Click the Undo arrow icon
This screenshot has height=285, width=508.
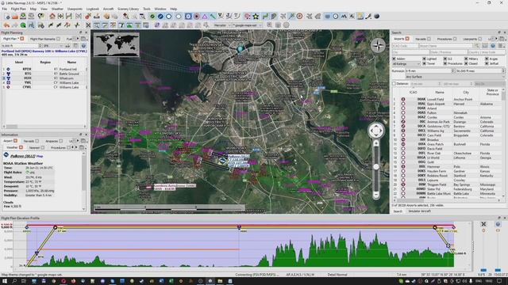point(6,25)
